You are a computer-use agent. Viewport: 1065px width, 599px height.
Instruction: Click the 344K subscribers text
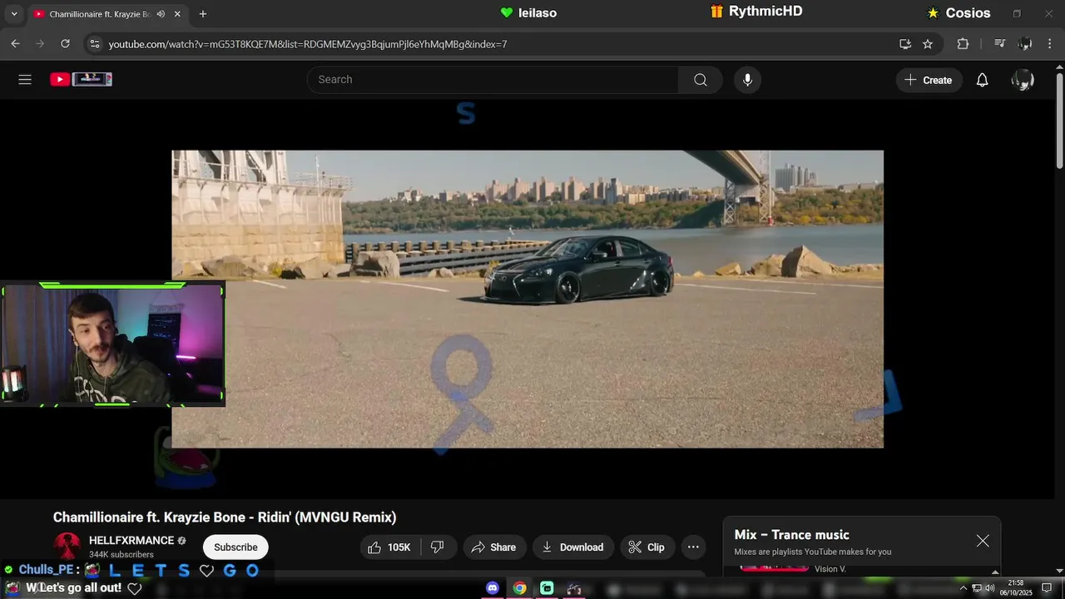point(121,555)
